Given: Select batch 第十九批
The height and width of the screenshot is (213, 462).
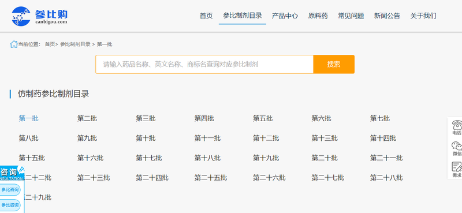Looking at the screenshot, I should 266,158.
